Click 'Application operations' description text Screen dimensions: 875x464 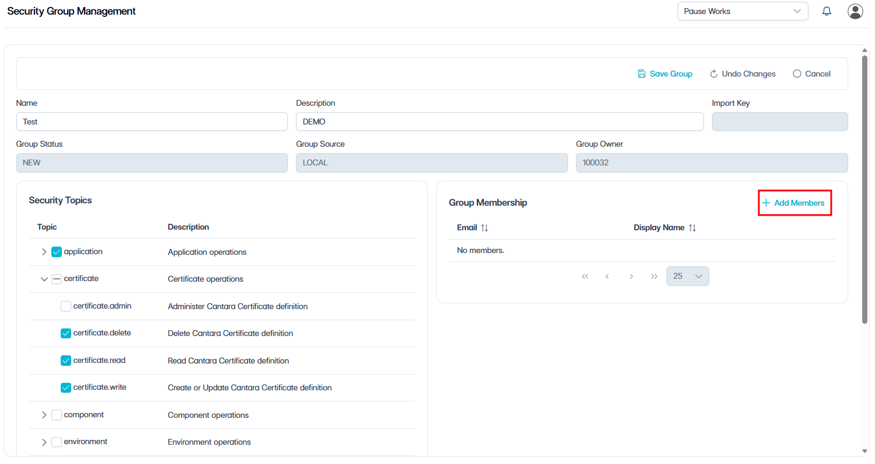[x=207, y=252]
